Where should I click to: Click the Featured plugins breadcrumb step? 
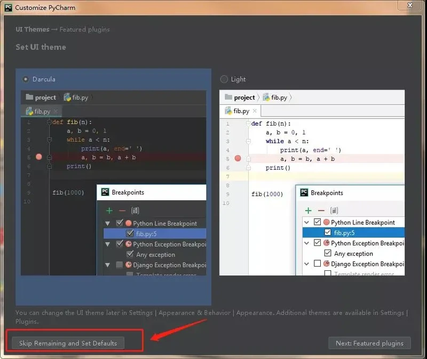[84, 29]
